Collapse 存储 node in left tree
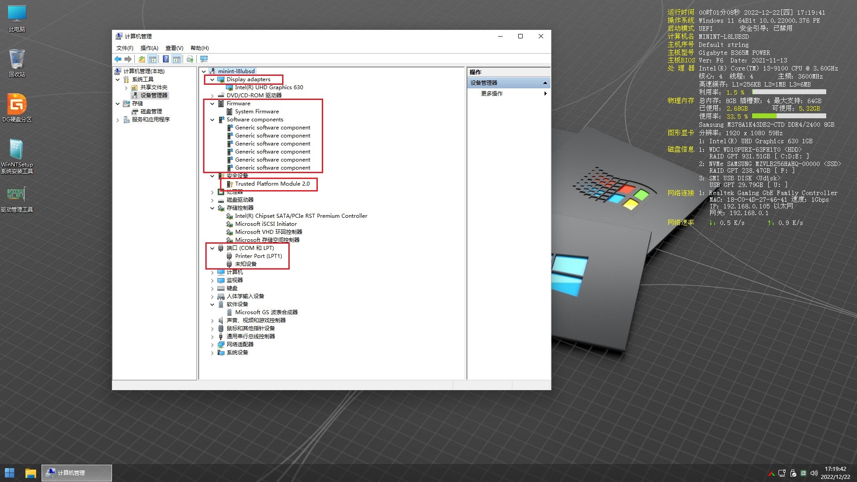 point(118,104)
